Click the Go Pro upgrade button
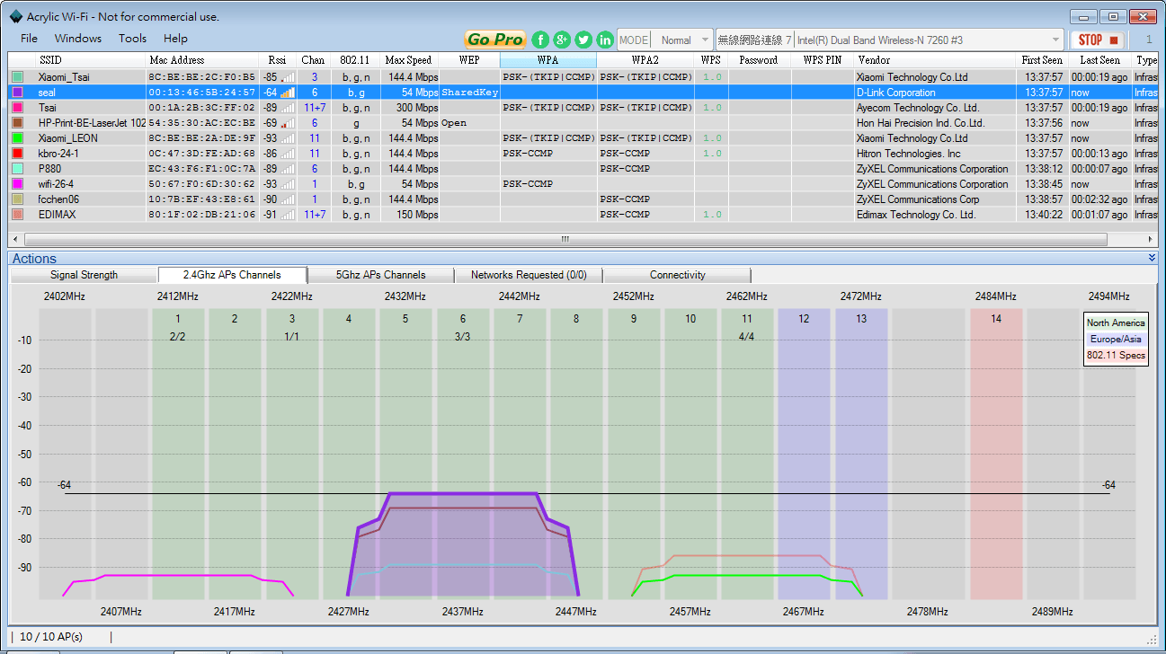The width and height of the screenshot is (1166, 654). [x=495, y=40]
